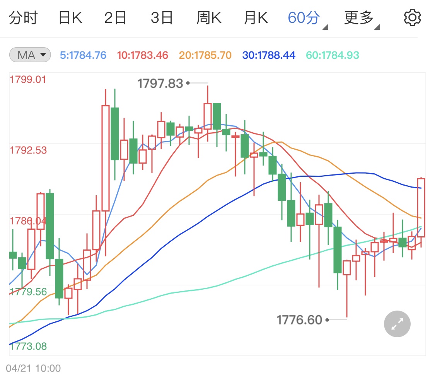
Task: Open the 2日 two-day chart tab
Action: coord(115,18)
